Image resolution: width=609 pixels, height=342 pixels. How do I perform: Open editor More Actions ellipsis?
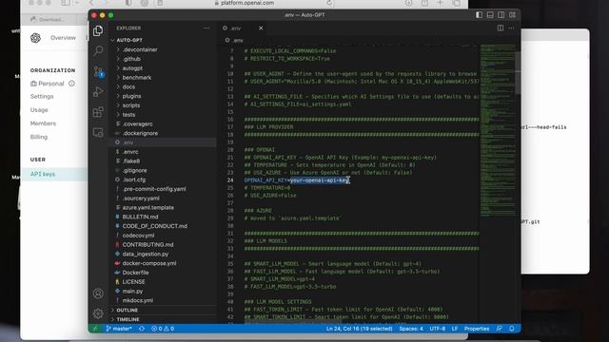(x=511, y=28)
